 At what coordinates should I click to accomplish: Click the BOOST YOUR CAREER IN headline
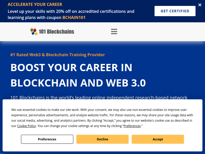click(71, 68)
